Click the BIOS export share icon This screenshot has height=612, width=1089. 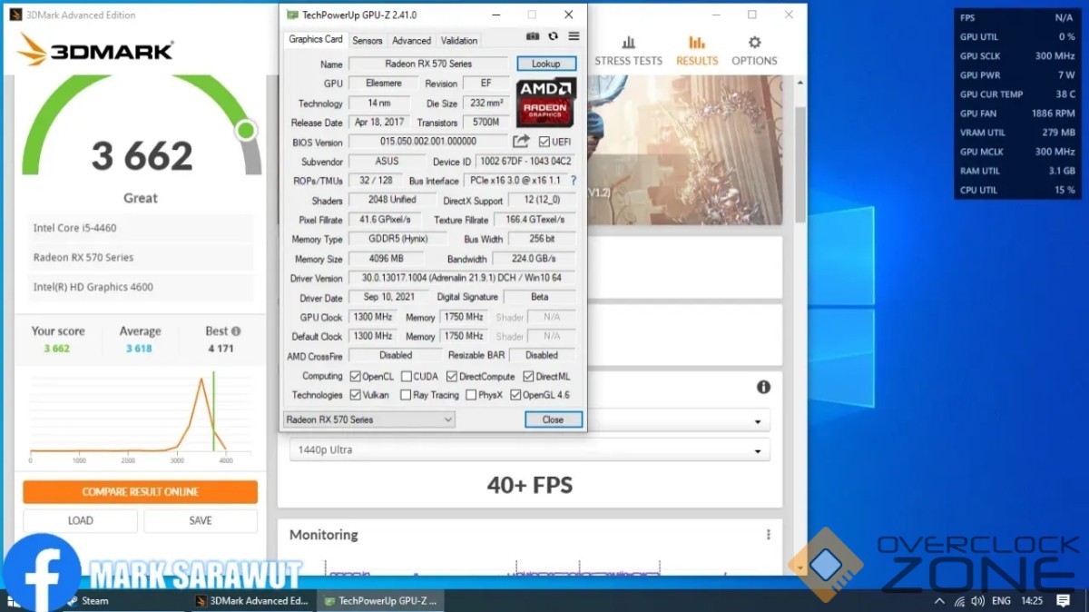(x=521, y=142)
